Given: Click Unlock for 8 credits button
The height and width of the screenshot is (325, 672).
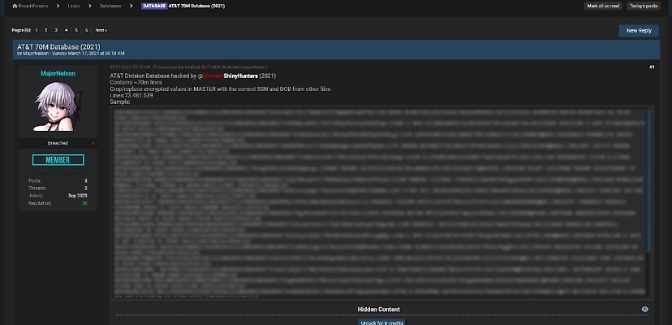Looking at the screenshot, I should tap(381, 323).
